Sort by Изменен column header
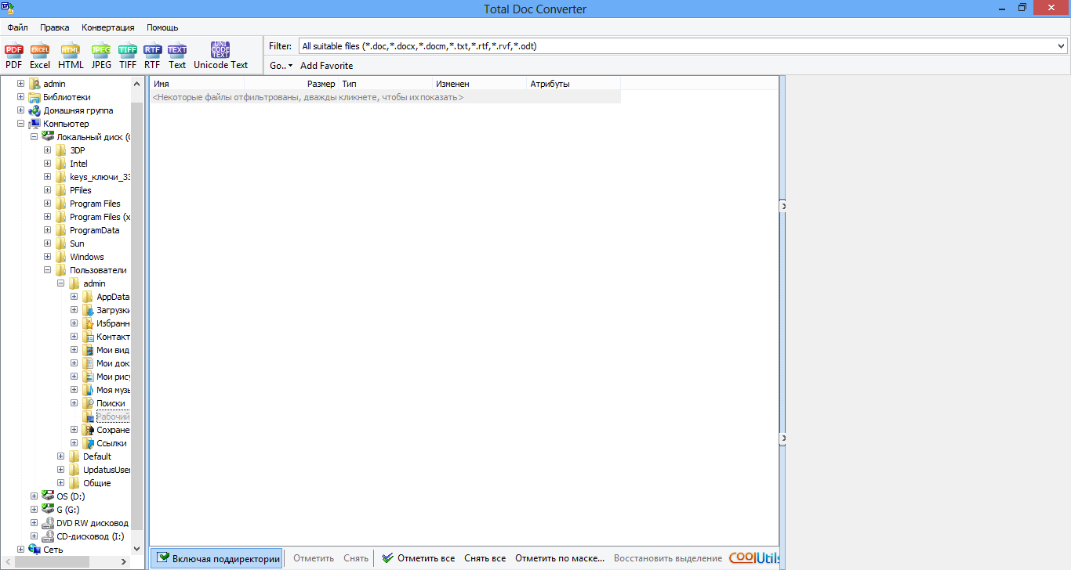 [x=480, y=83]
